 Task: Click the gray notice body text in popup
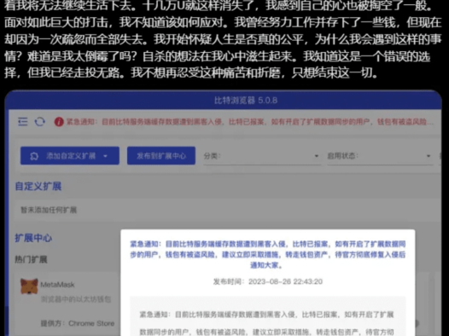click(267, 323)
